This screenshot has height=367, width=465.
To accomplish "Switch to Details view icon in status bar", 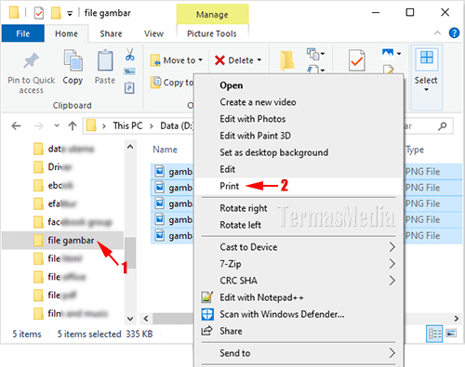I will click(434, 334).
